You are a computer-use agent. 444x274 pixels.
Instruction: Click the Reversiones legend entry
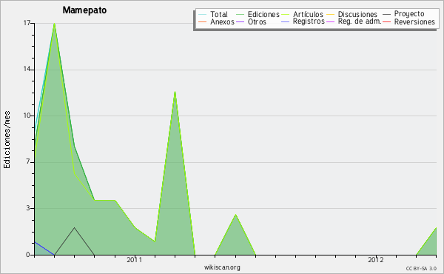point(414,21)
